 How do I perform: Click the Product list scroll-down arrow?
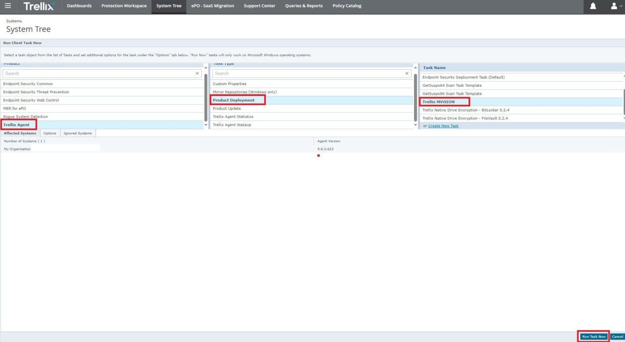tap(206, 125)
